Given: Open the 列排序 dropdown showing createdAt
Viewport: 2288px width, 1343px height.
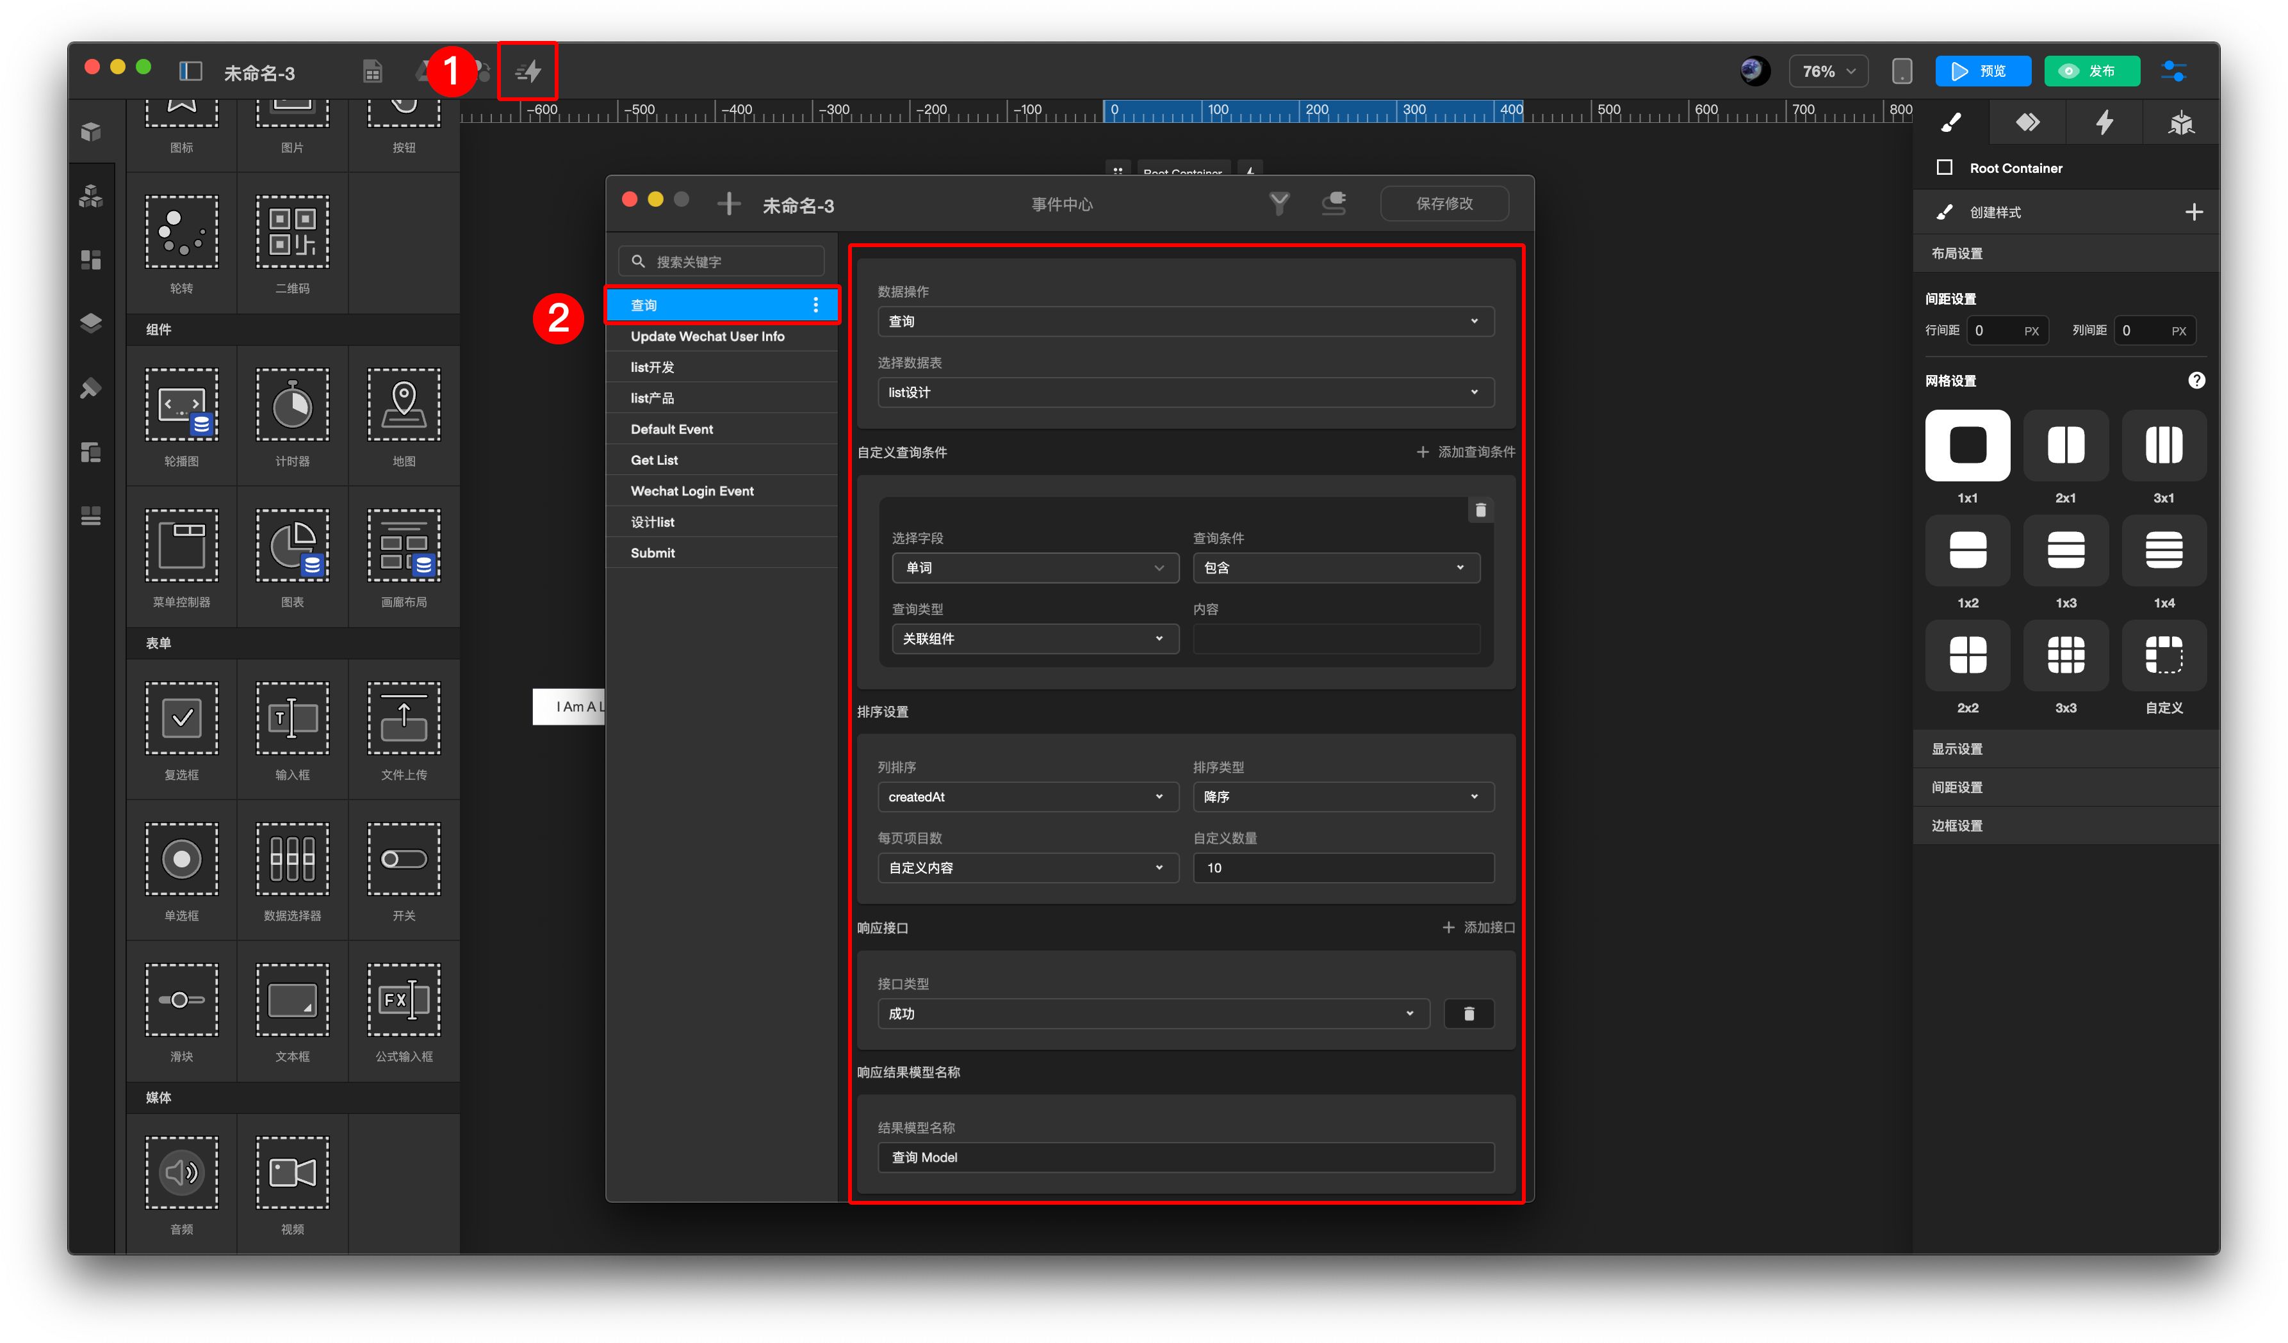Looking at the screenshot, I should point(1028,797).
